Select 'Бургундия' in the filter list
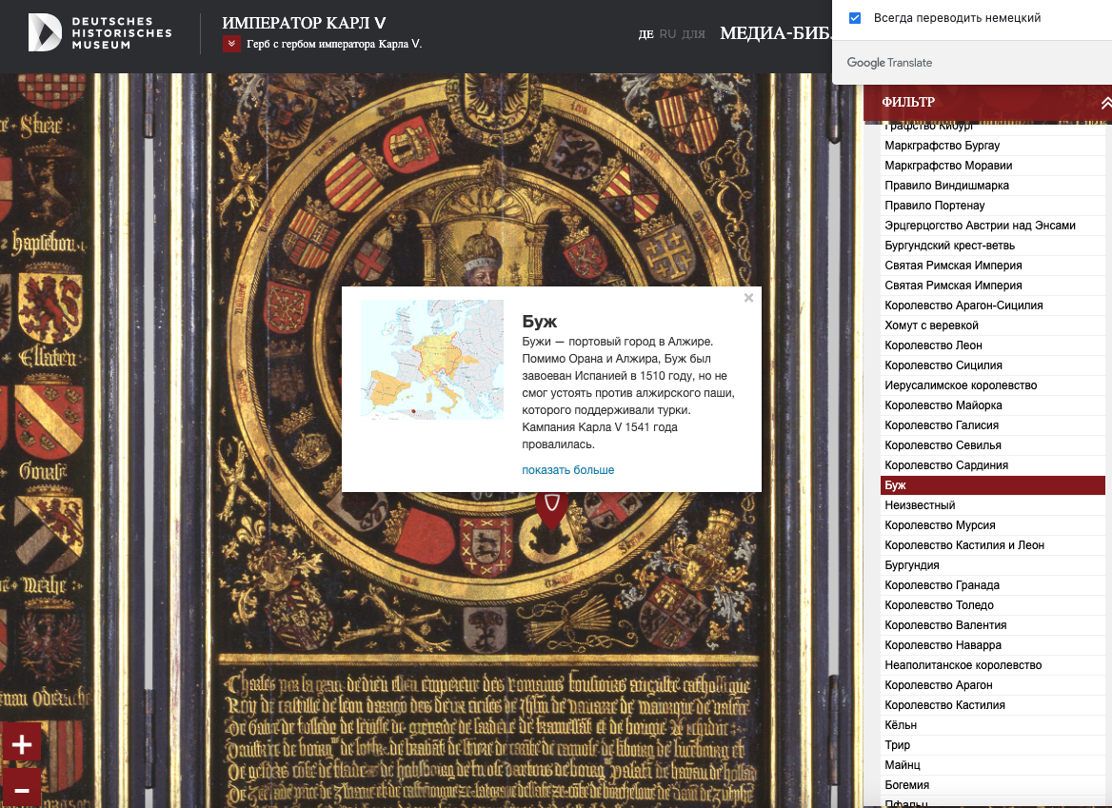 (993, 565)
